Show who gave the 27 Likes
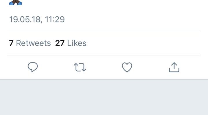Image resolution: width=208 pixels, height=115 pixels. (71, 43)
